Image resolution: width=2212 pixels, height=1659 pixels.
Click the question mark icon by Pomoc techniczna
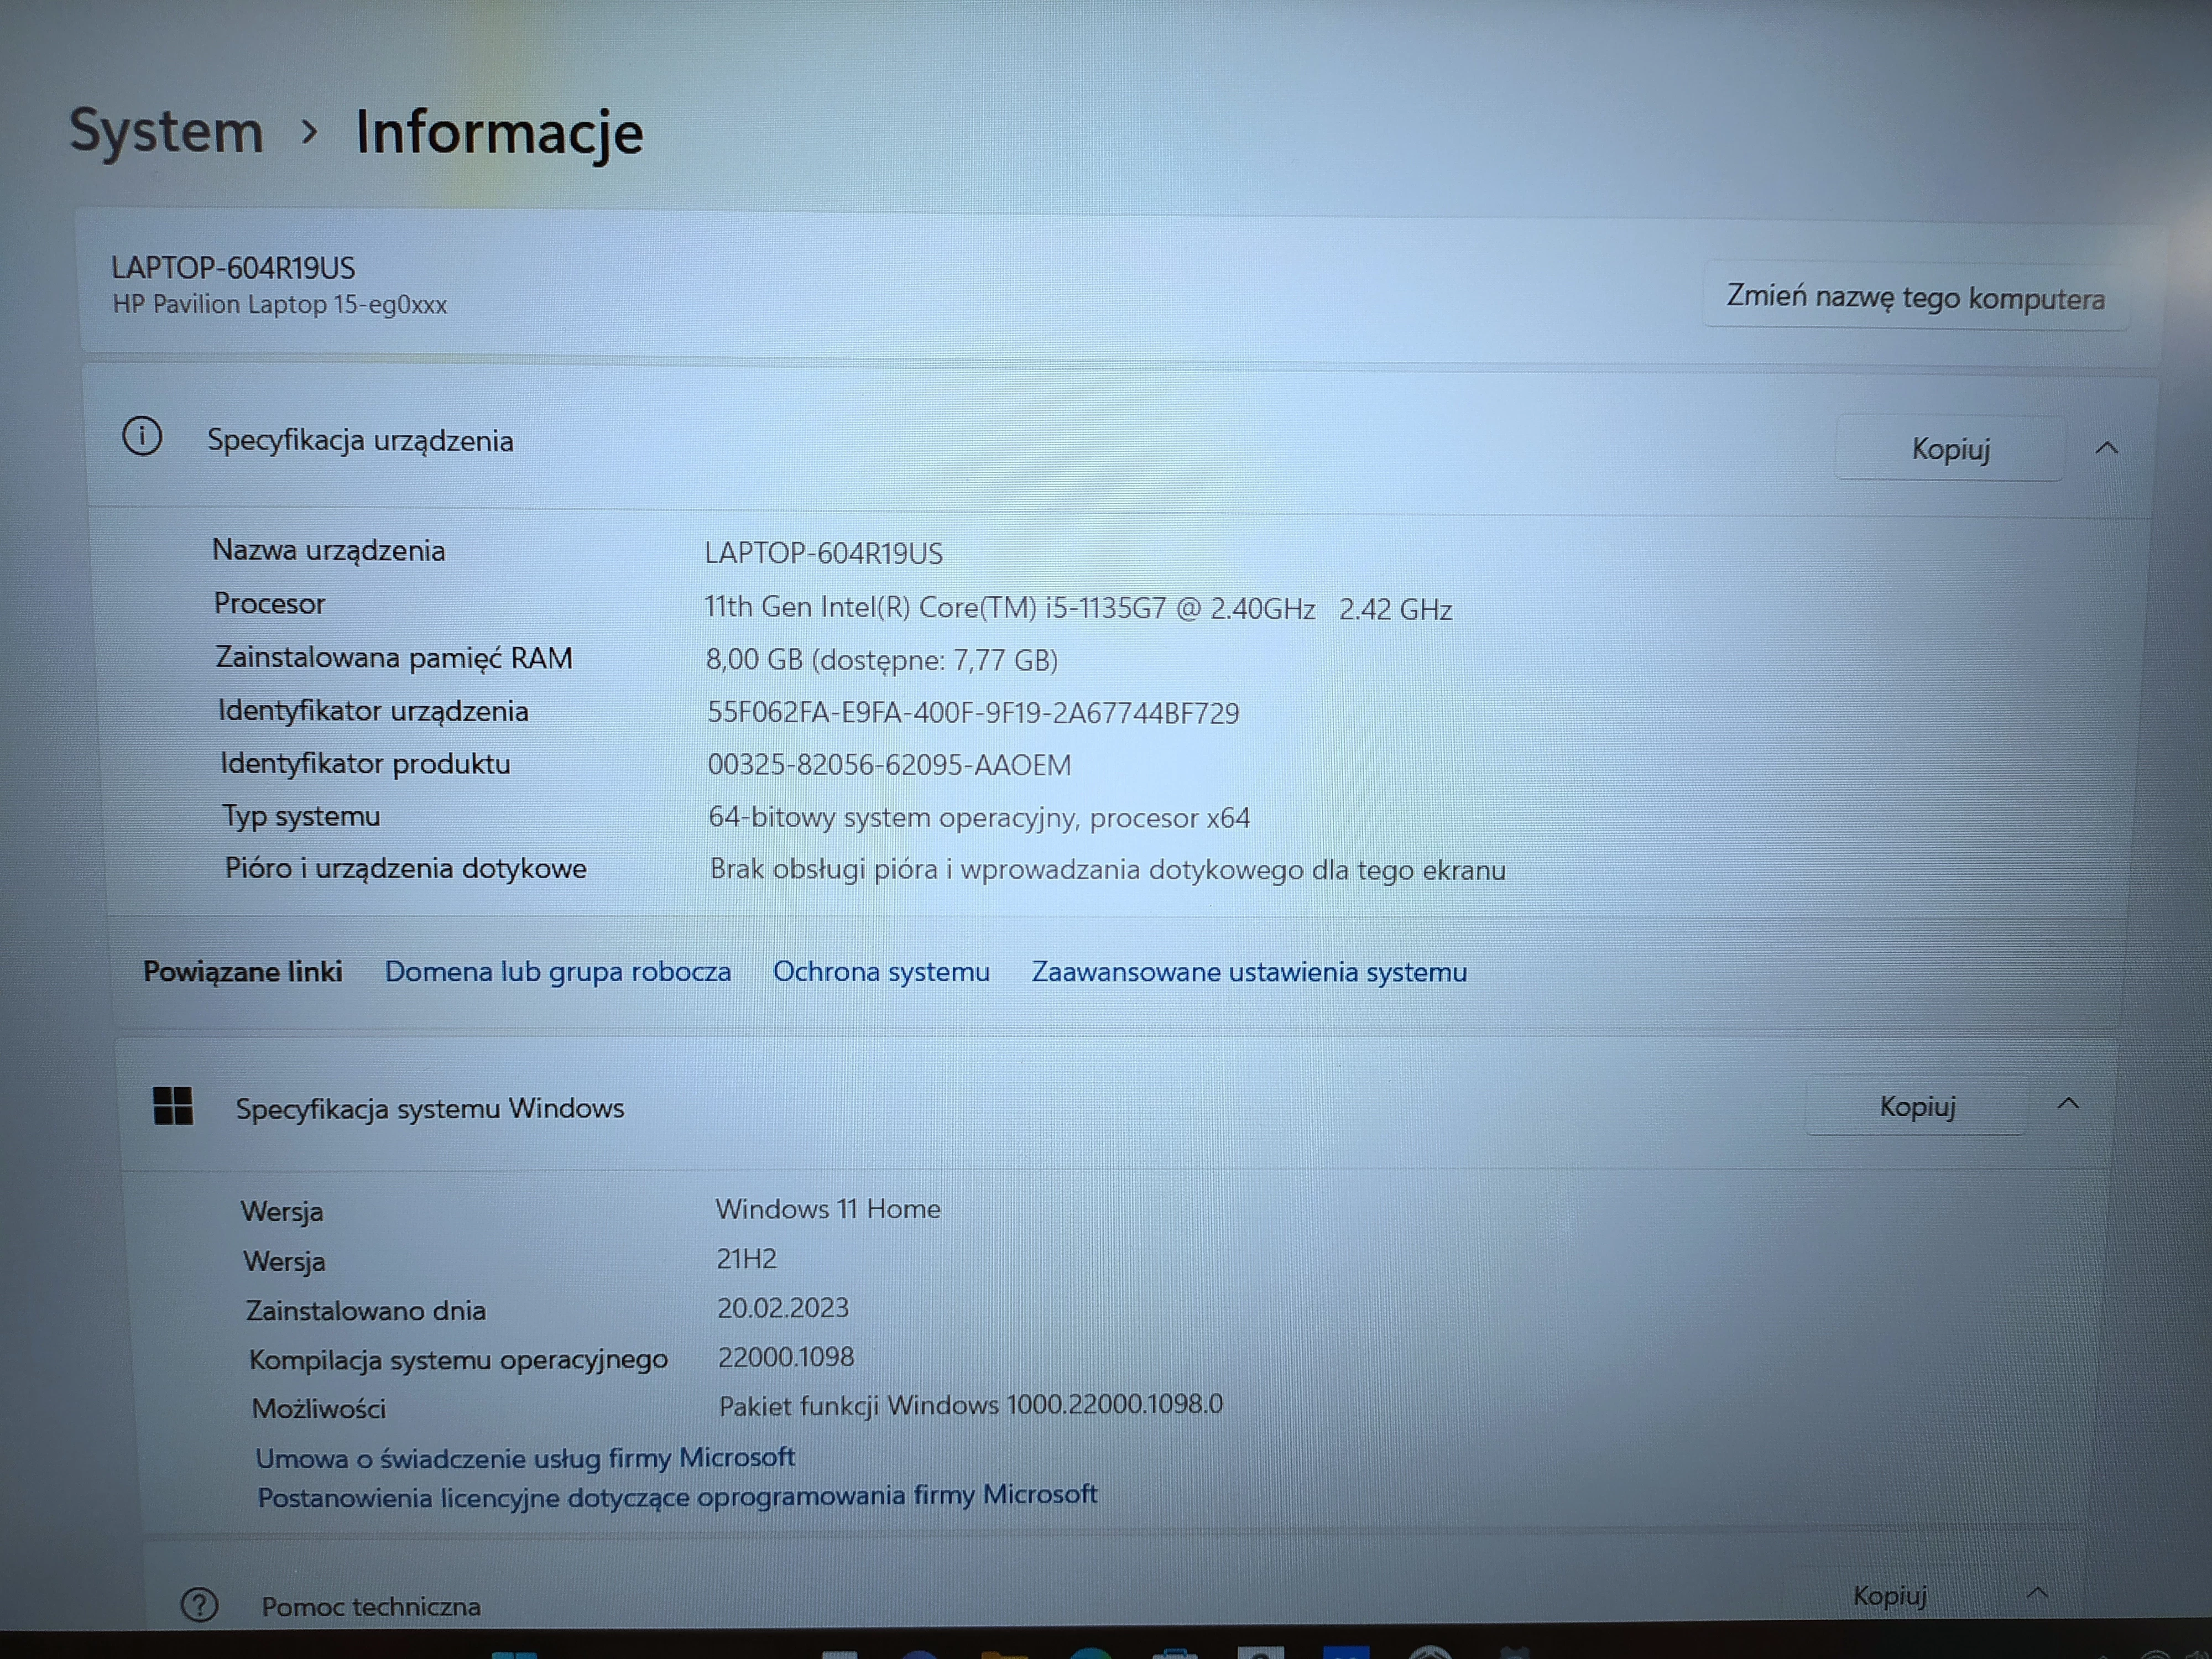[199, 1605]
